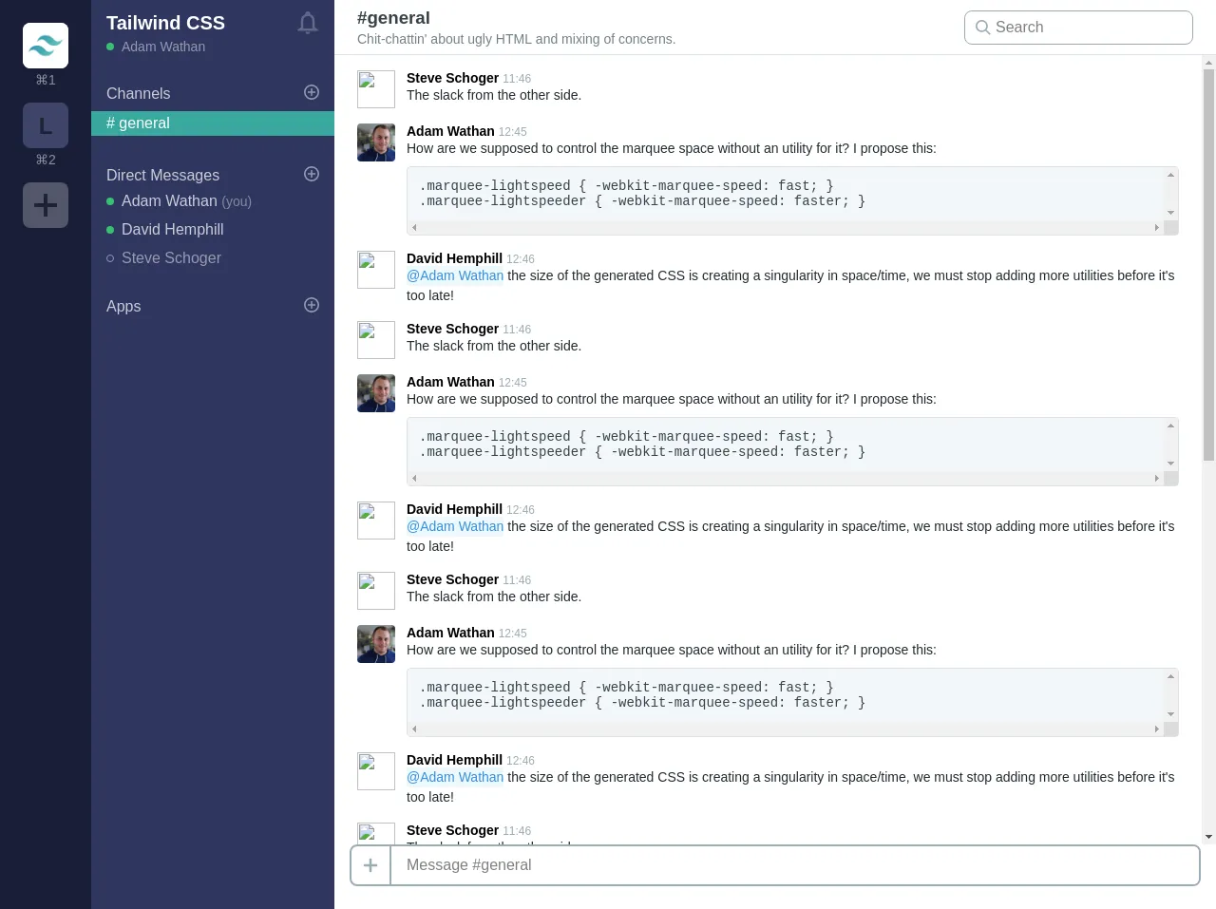Click the Tailwind CSS workspace name
Image resolution: width=1216 pixels, height=909 pixels.
165,23
